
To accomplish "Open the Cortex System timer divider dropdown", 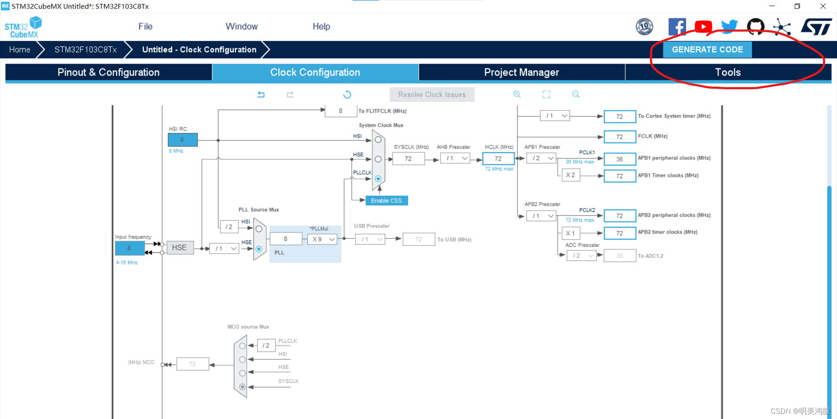I will [555, 116].
